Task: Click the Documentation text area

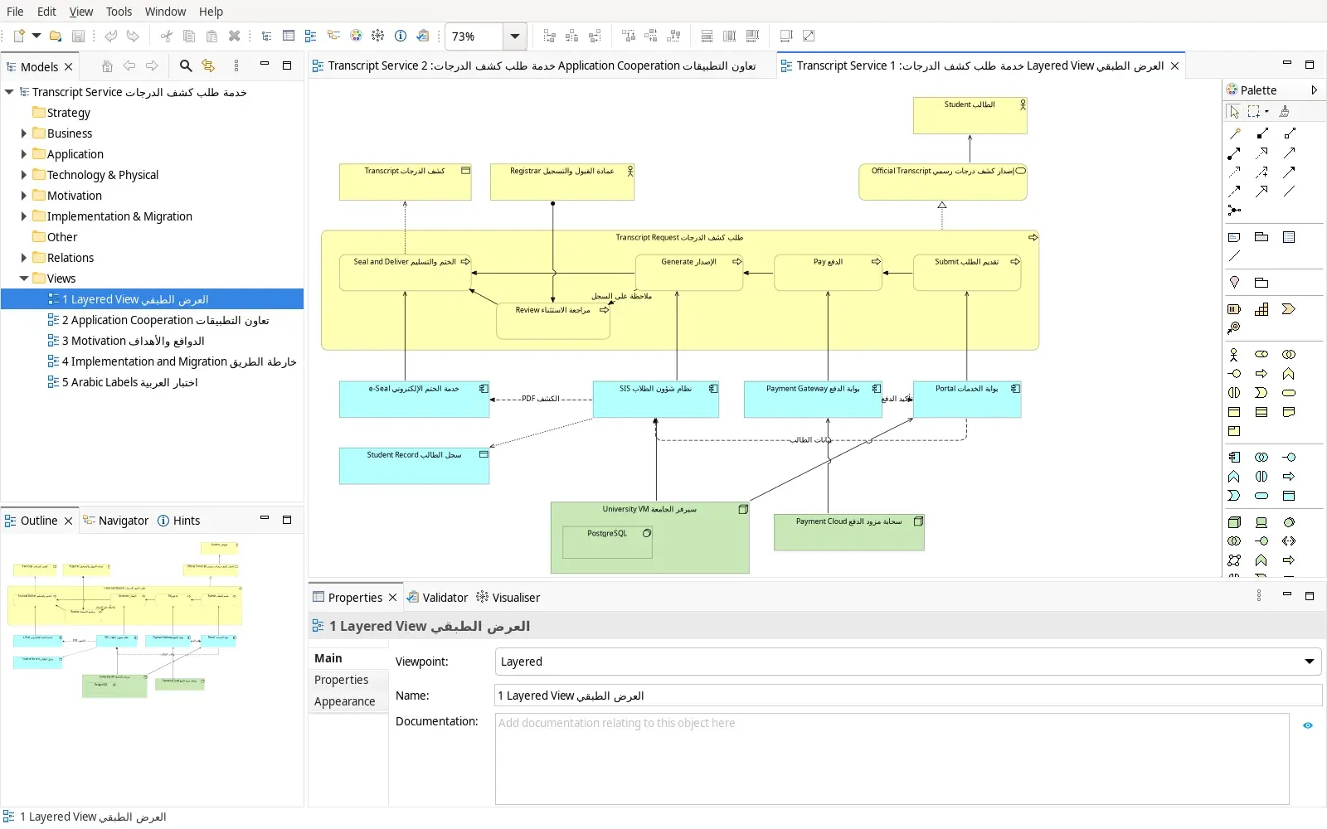Action: 892,759
